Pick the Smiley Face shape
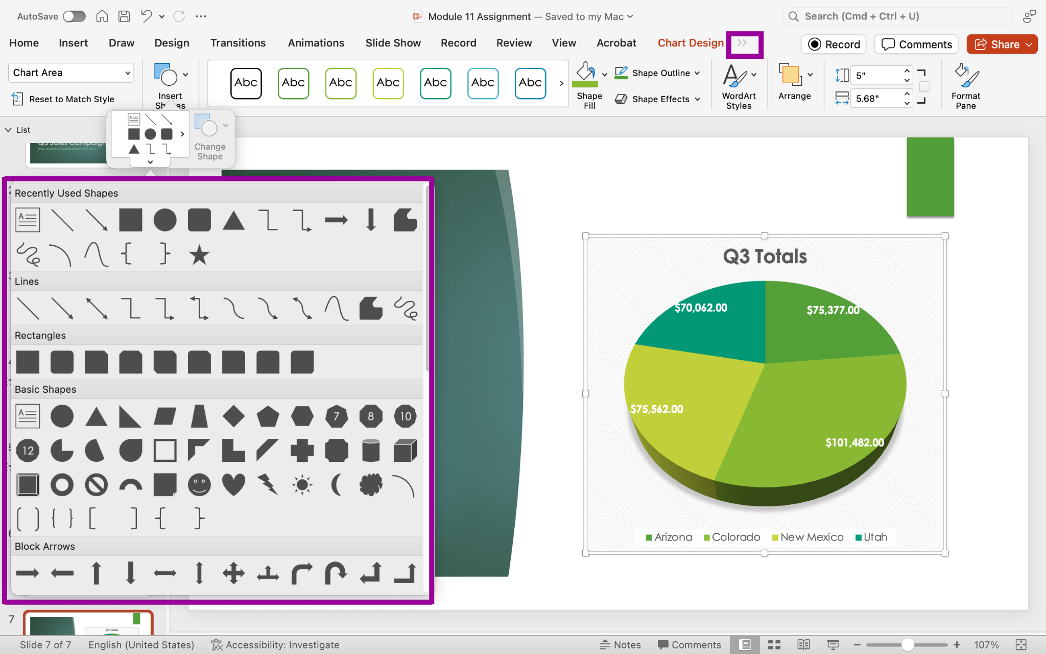This screenshot has width=1046, height=654. pyautogui.click(x=199, y=484)
